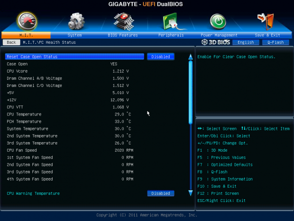The height and width of the screenshot is (221, 294).
Task: Click the 5.010 V value
Action: (x=120, y=93)
